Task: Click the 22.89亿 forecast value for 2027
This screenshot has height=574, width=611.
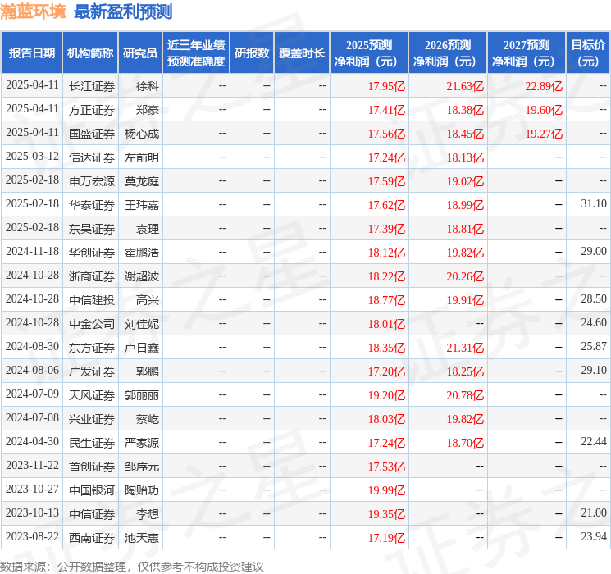Action: tap(544, 85)
